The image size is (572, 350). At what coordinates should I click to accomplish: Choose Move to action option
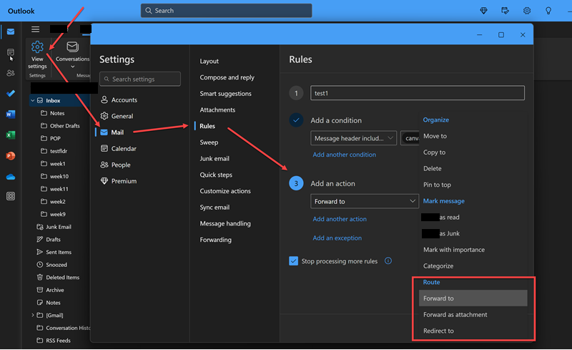473,136
